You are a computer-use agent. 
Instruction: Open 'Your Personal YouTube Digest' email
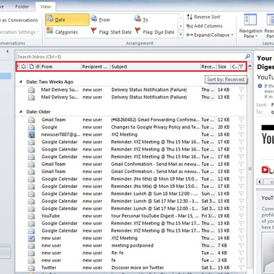(131, 216)
